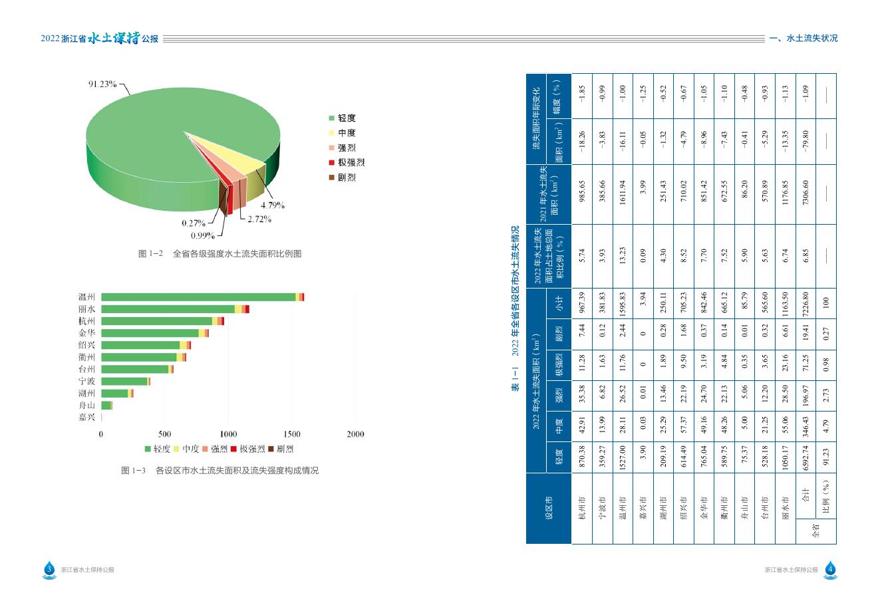
Task: Click the 一、水土流失状况 section heading
Action: tap(803, 39)
